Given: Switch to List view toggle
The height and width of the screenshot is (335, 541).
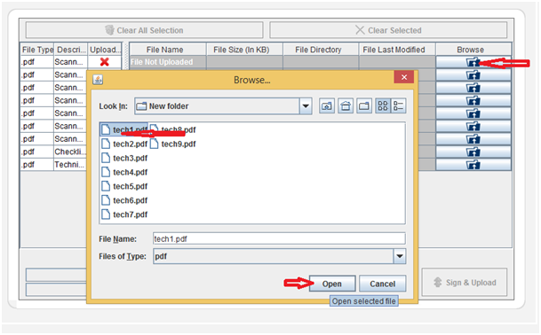Looking at the screenshot, I should (383, 106).
